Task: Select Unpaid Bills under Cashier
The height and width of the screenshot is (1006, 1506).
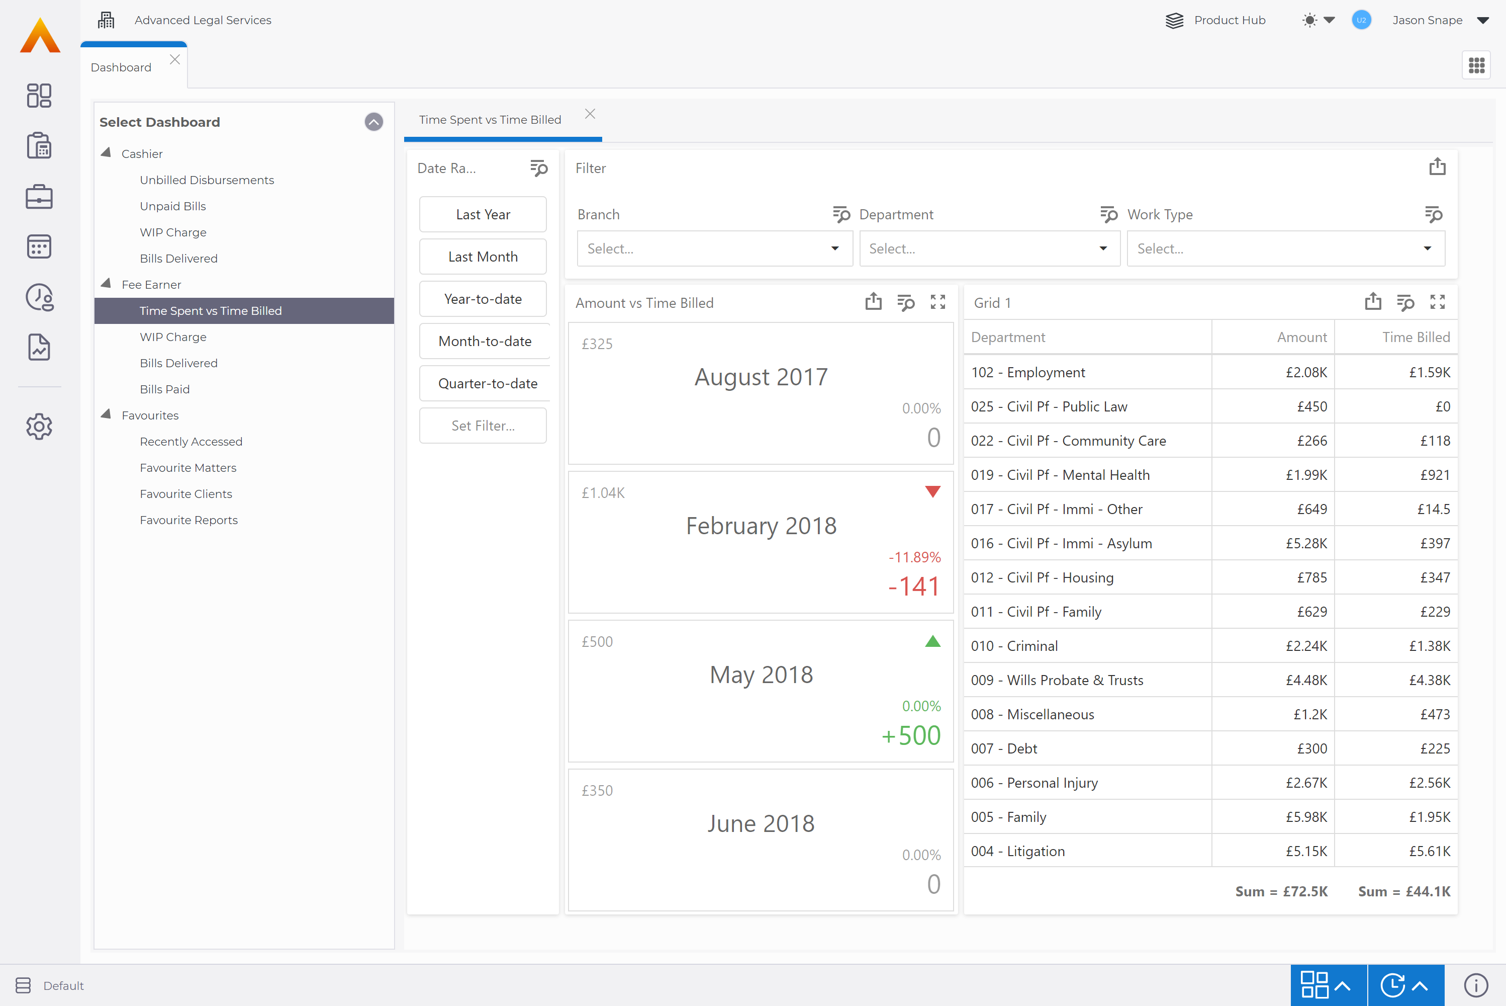Action: (x=172, y=206)
